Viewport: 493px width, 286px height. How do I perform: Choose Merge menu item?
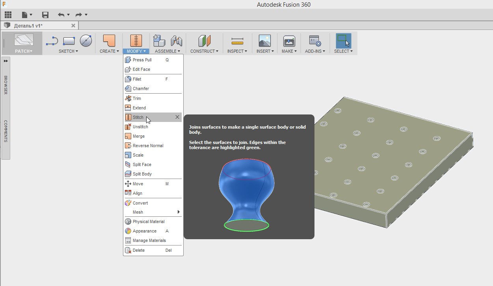153,136
